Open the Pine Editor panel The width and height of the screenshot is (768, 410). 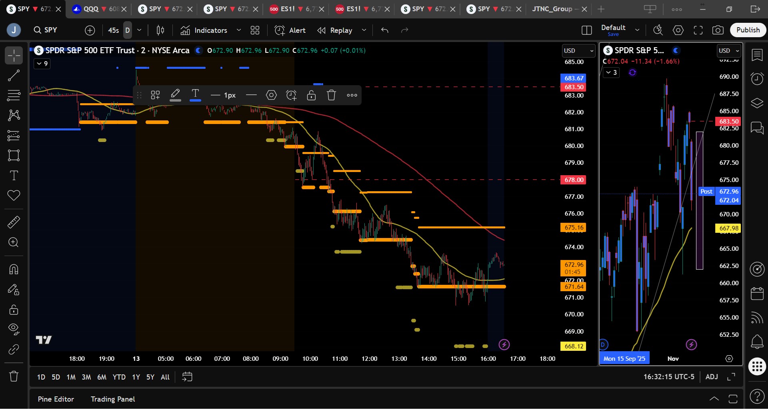[56, 399]
